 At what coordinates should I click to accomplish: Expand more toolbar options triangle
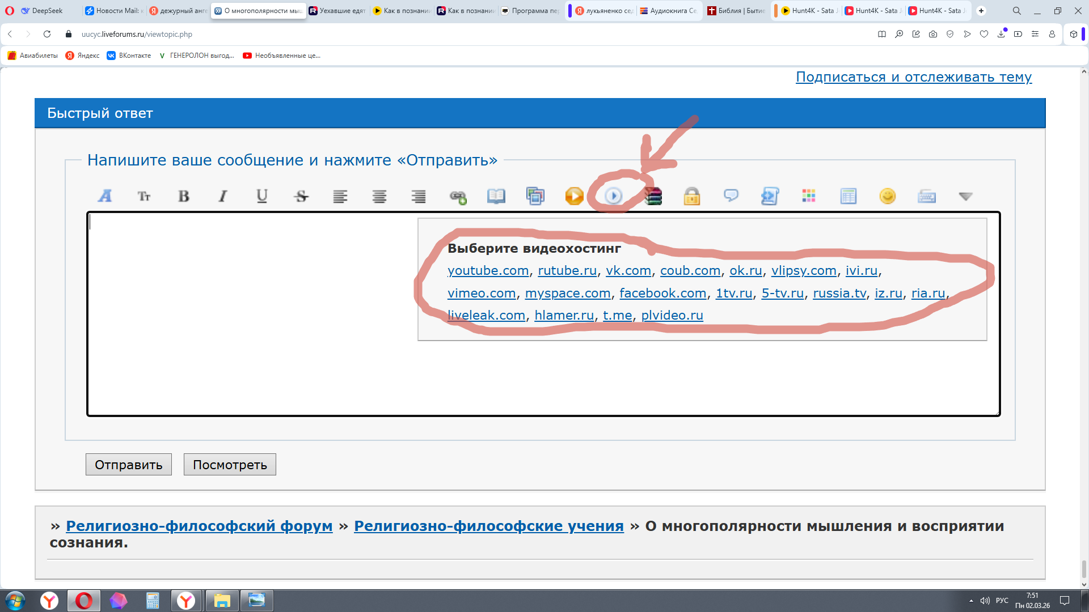[965, 196]
